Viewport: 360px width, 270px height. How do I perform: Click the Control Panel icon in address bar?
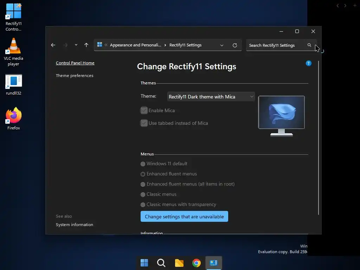pyautogui.click(x=99, y=45)
